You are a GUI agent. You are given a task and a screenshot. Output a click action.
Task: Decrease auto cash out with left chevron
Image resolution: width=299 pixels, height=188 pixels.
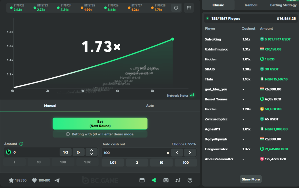[x=177, y=153]
